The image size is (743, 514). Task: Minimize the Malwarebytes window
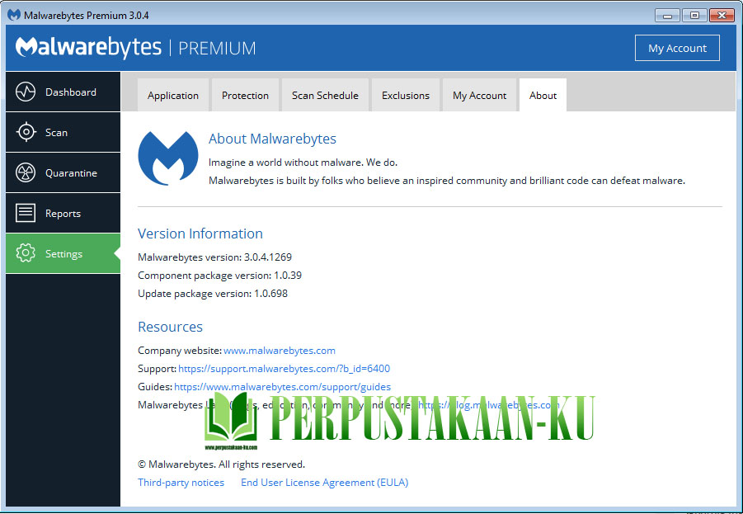pos(667,16)
